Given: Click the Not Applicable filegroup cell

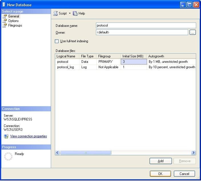Looking at the screenshot, I should 108,67.
